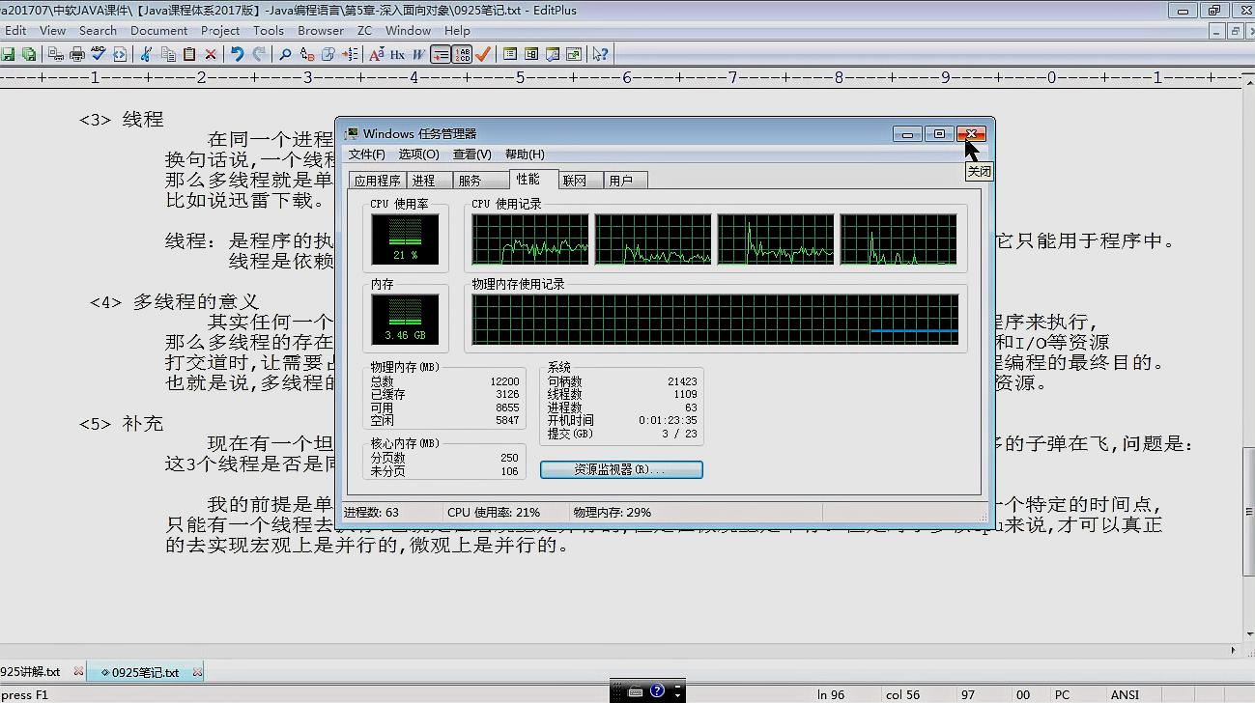Open Task Manager 查看(V) menu

(471, 155)
